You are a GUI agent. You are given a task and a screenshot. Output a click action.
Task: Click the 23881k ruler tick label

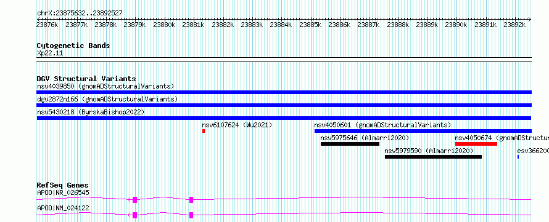193,25
